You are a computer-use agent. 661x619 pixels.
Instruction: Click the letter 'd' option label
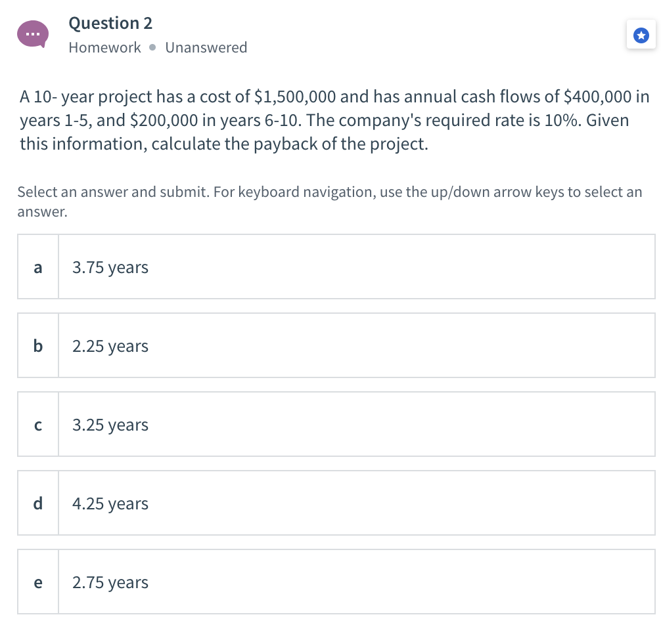pyautogui.click(x=38, y=503)
